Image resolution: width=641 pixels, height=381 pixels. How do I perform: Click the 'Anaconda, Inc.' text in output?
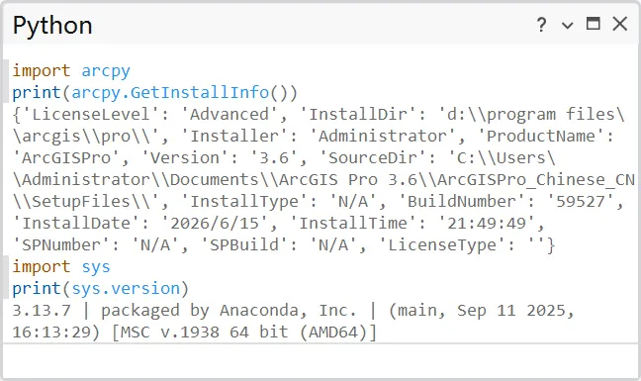click(x=288, y=311)
